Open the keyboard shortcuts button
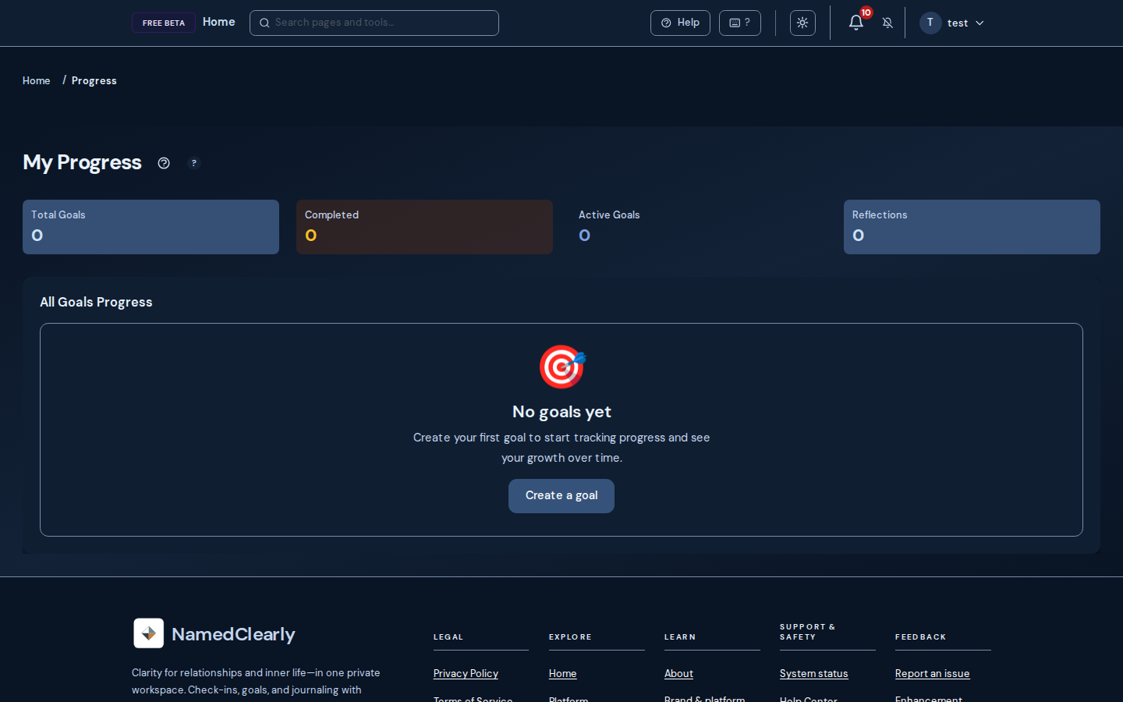The width and height of the screenshot is (1123, 702). [739, 23]
